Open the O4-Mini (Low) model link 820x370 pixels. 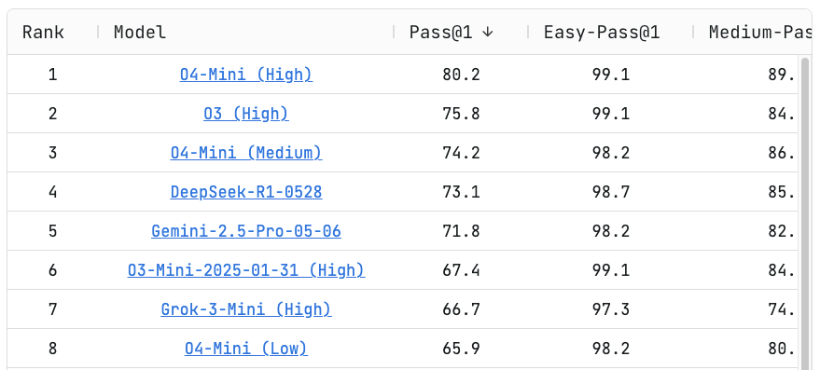pyautogui.click(x=245, y=348)
